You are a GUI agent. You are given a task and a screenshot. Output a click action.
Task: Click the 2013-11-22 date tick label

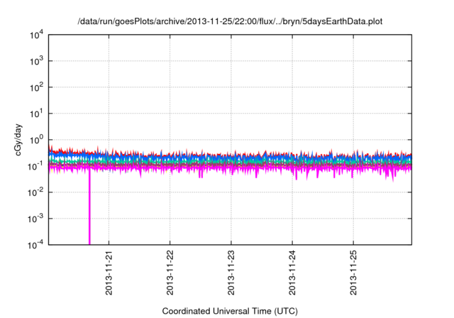170,273
